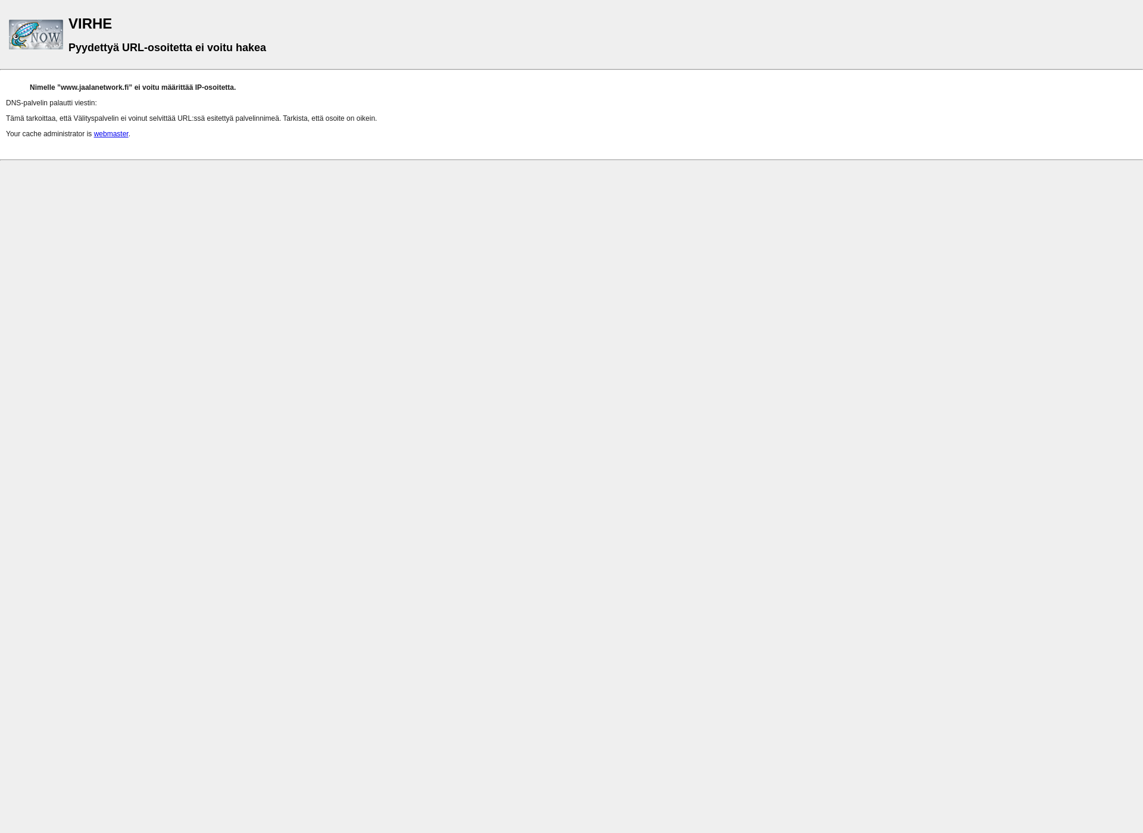The width and height of the screenshot is (1143, 833).
Task: Click the webmaster hyperlink
Action: (111, 134)
